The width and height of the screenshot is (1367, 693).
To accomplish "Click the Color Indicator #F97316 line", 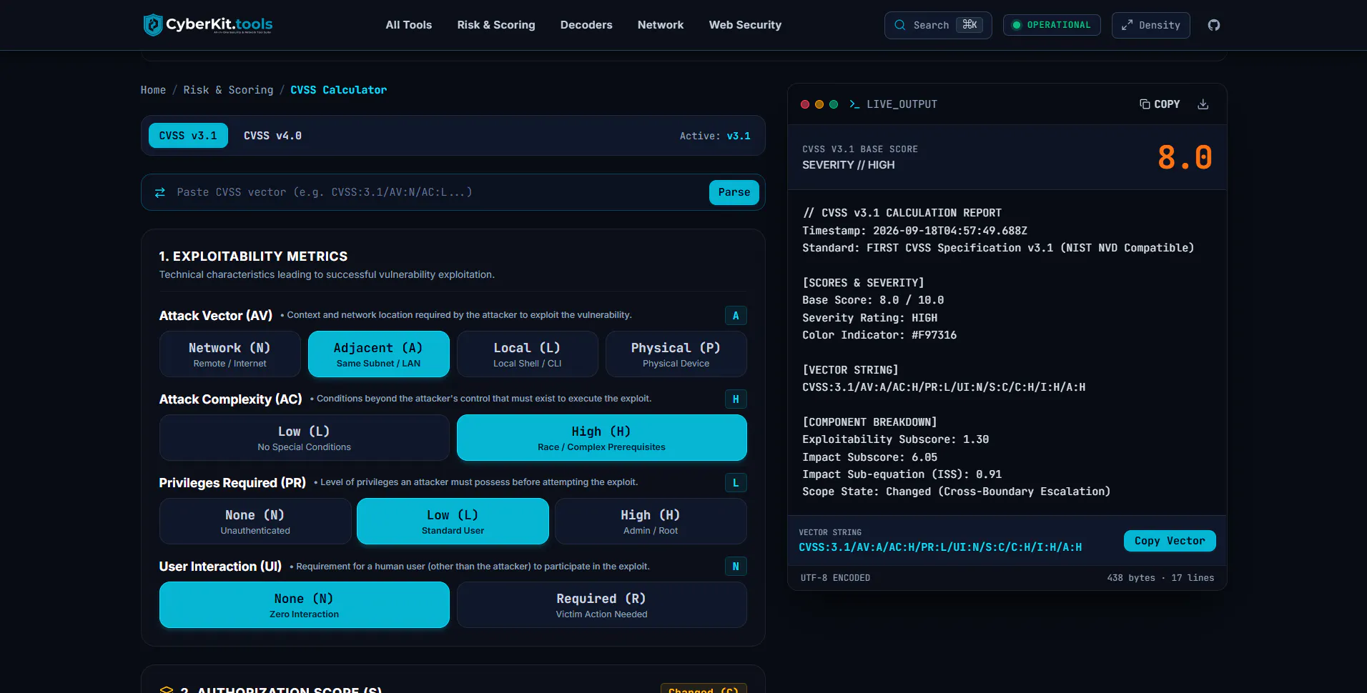I will 879,335.
